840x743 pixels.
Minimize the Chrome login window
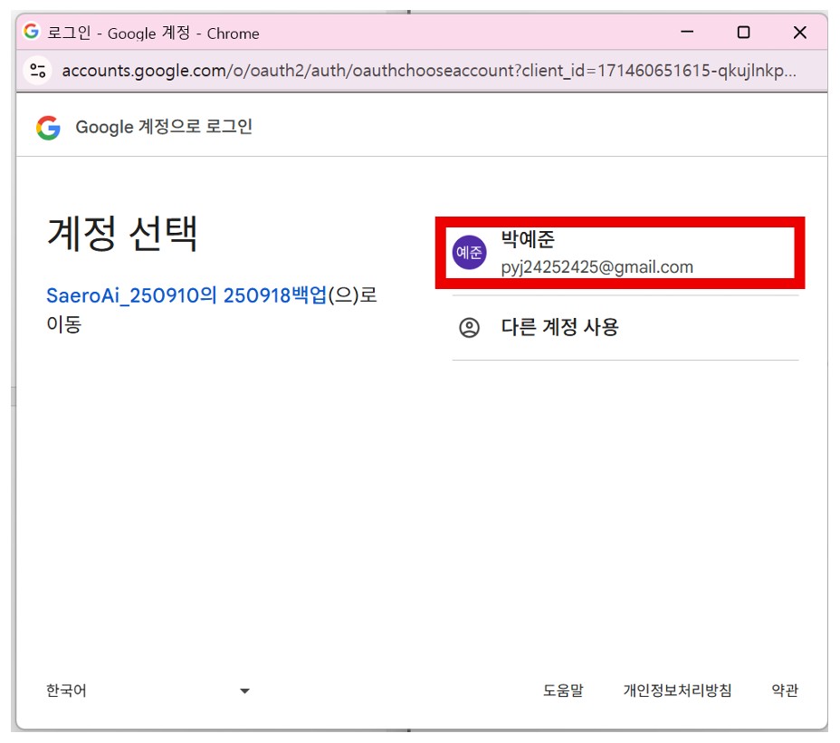coord(687,32)
